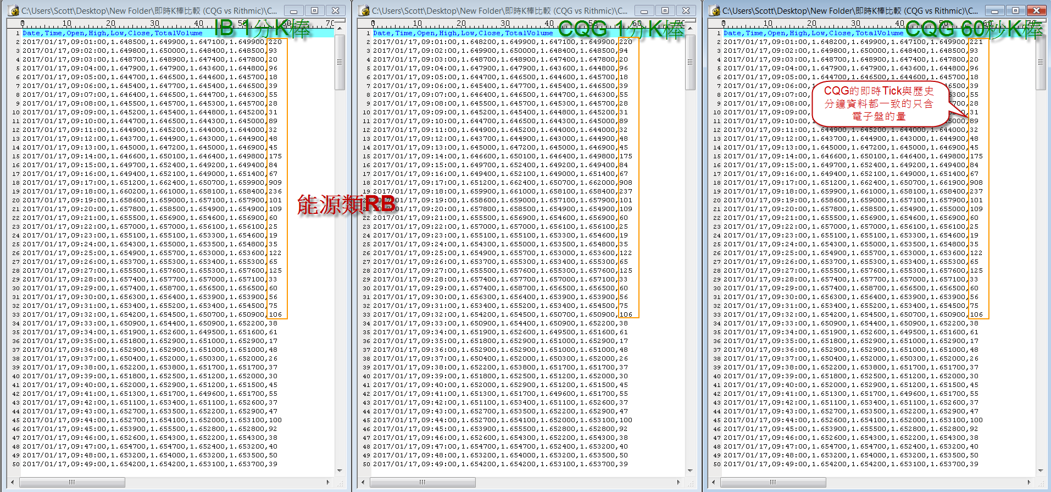This screenshot has width=1051, height=492.
Task: Click row 09:36:00 in left window
Action: tap(150, 350)
